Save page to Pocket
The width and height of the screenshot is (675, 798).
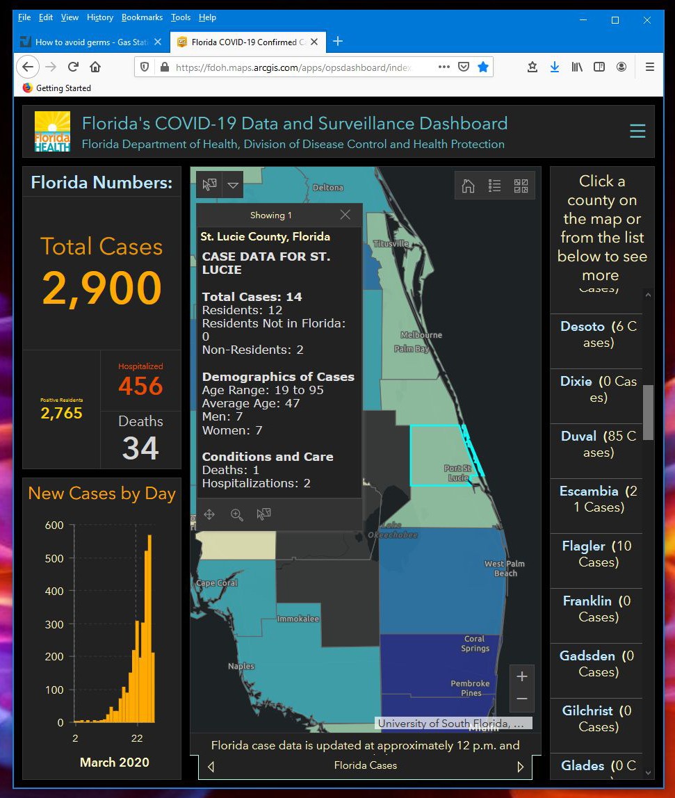click(x=463, y=67)
